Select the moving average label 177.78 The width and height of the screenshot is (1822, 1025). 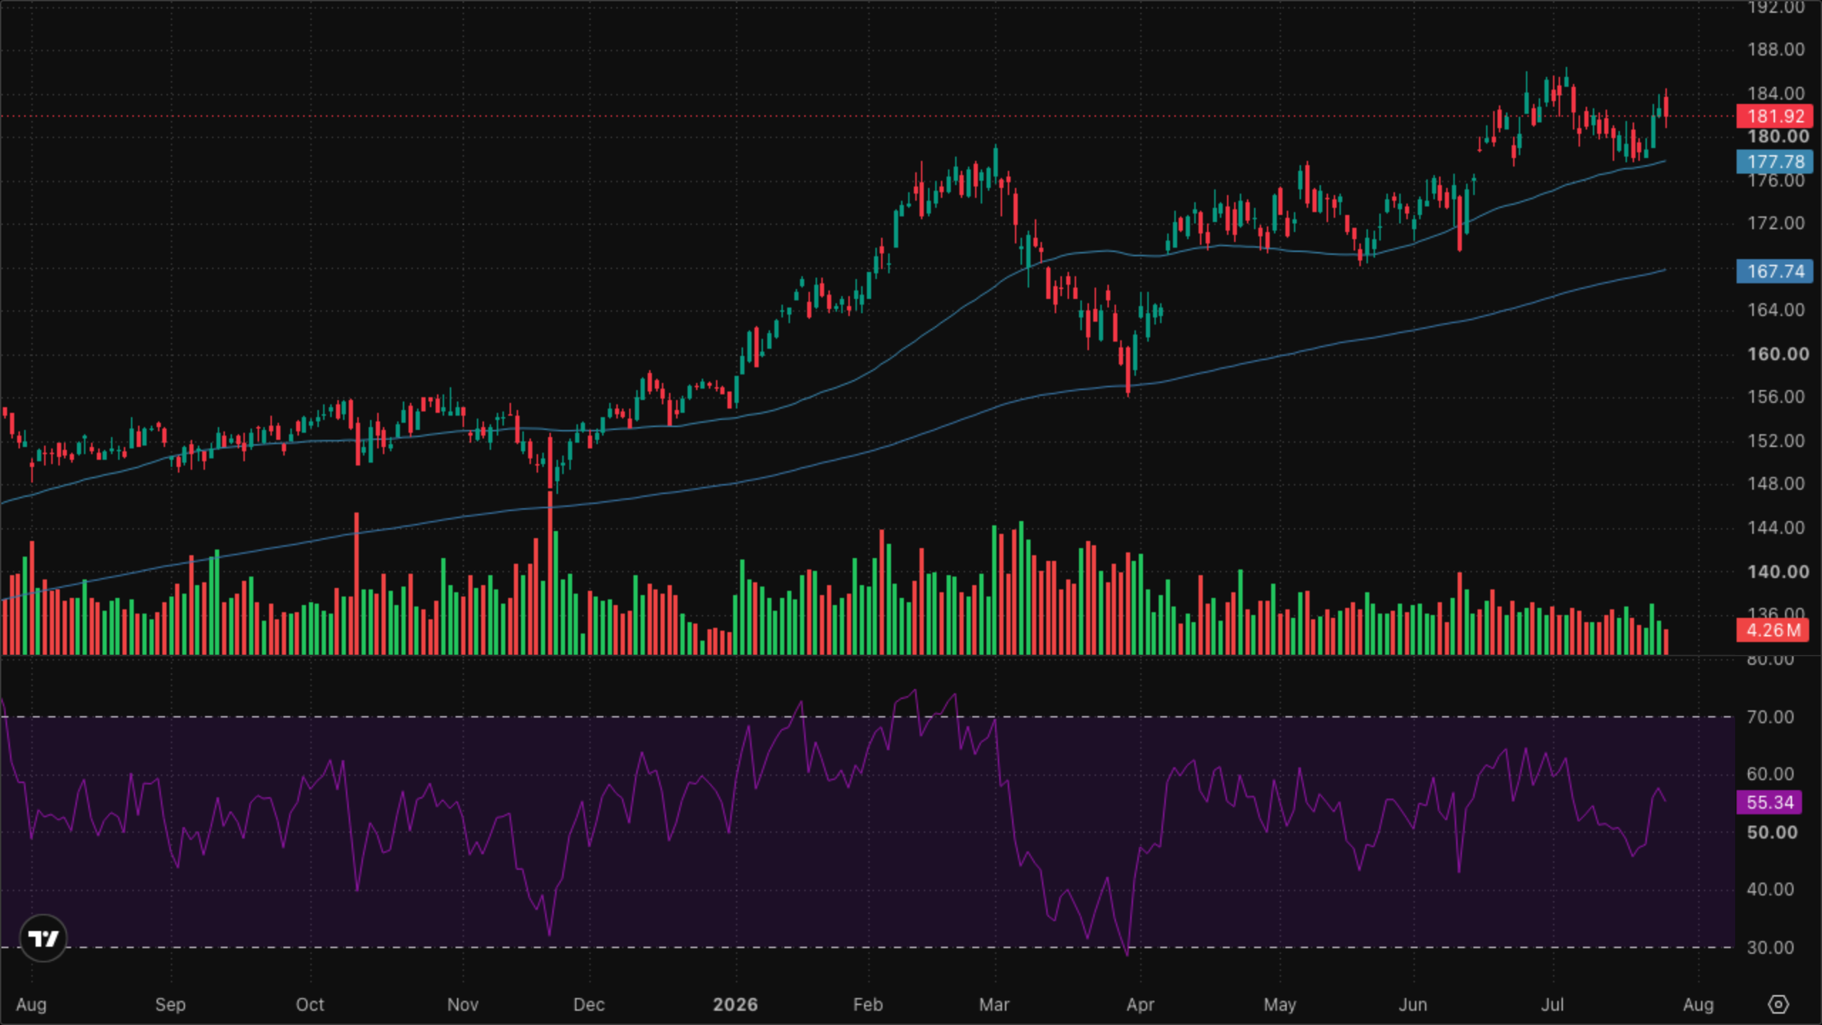(1775, 162)
